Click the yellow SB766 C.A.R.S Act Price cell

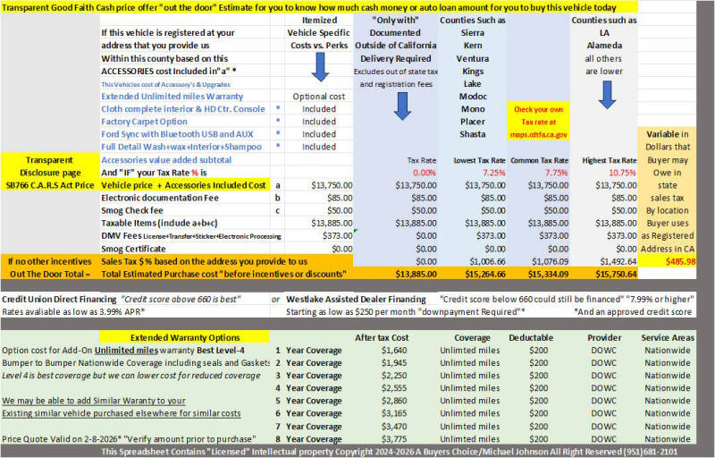[x=50, y=185]
